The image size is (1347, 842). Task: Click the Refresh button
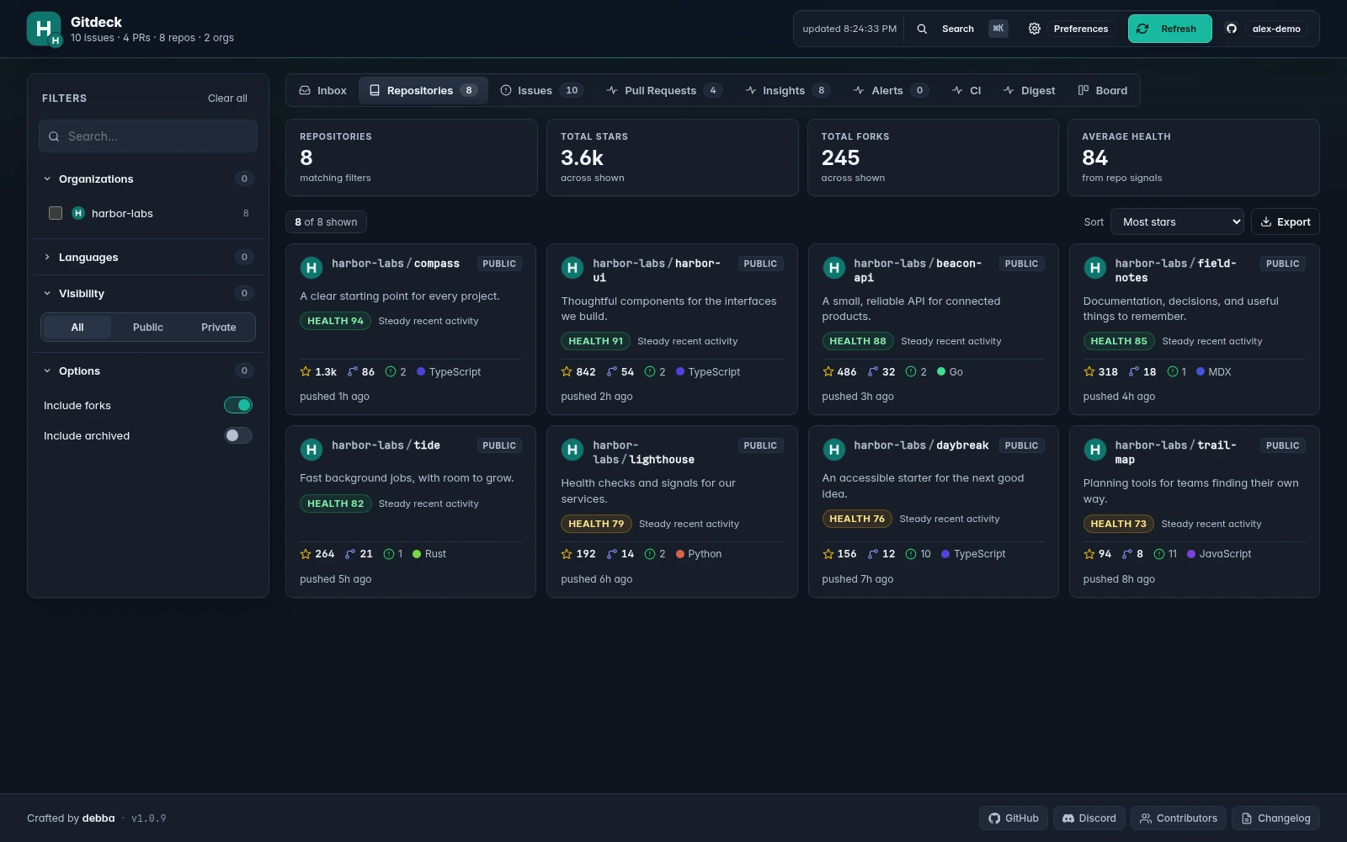[x=1169, y=29]
